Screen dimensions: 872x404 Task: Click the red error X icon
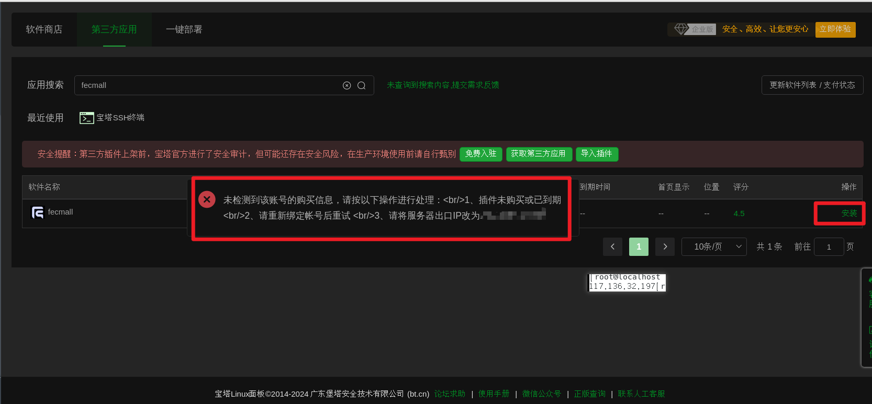[207, 199]
